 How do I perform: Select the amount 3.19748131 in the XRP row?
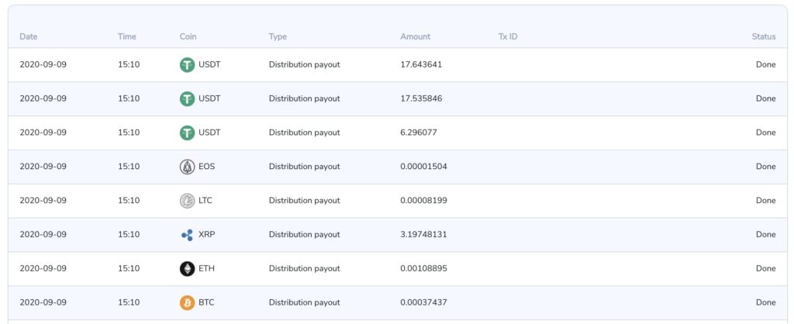point(423,235)
